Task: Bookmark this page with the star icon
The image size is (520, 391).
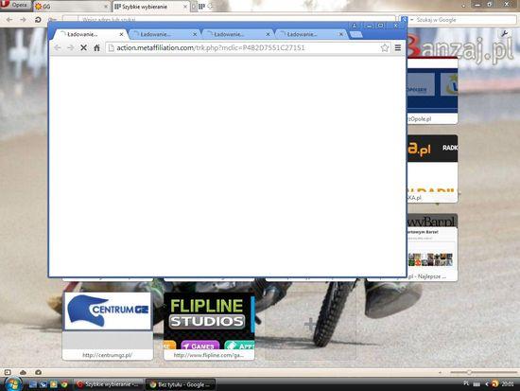Action: [385, 48]
